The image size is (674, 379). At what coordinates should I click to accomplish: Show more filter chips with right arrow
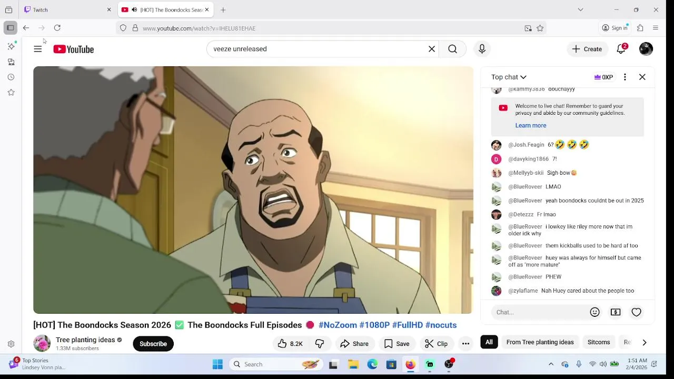[x=644, y=342]
